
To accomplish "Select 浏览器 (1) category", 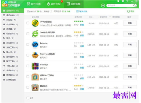I will [10, 29].
